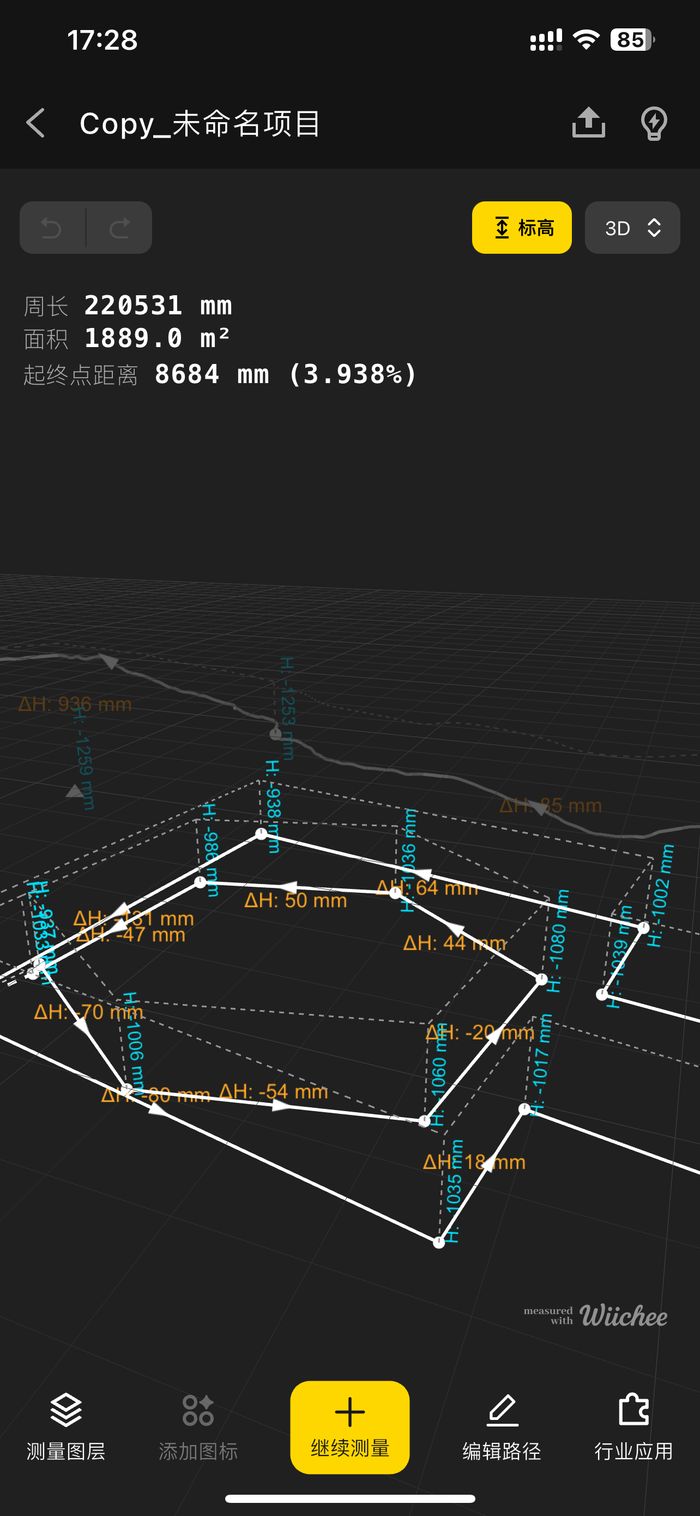Viewport: 700px width, 1516px height.
Task: Open tips via the lightbulb icon
Action: coord(654,123)
